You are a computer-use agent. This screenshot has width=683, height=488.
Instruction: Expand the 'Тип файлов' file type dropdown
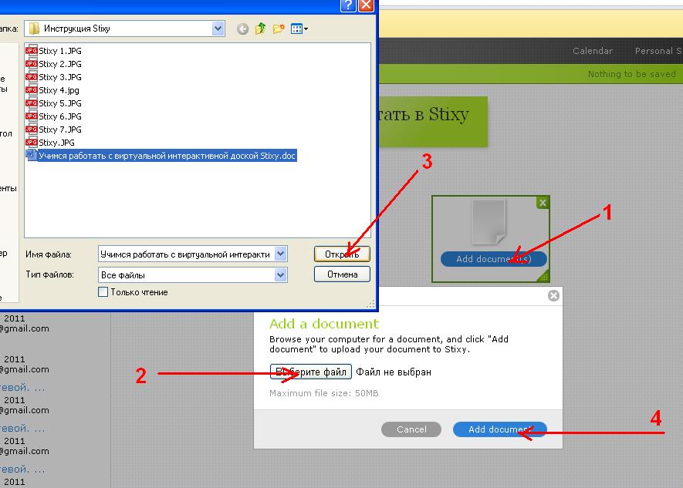(281, 275)
